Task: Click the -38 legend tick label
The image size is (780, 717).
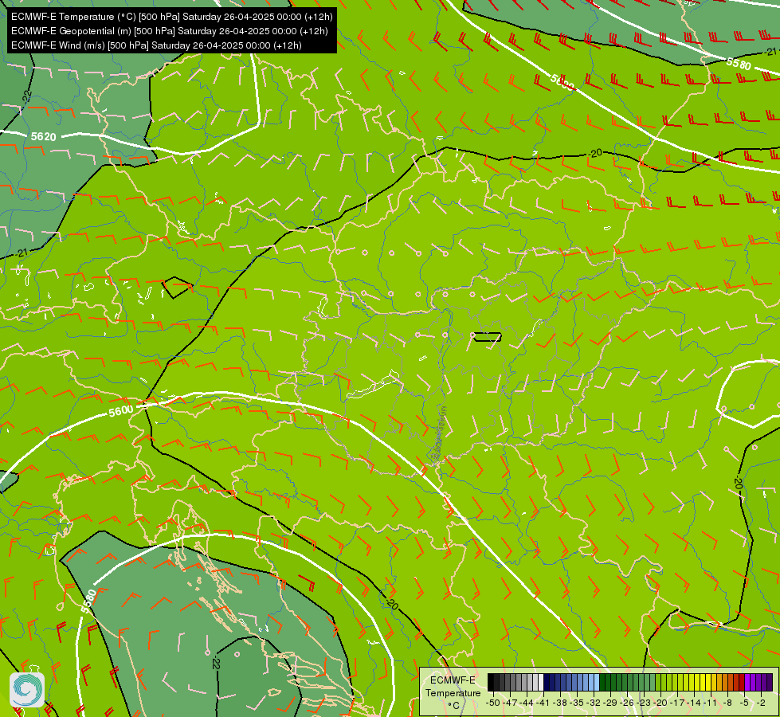Action: pyautogui.click(x=559, y=703)
